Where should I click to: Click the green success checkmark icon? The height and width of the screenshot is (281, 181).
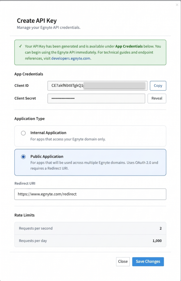pyautogui.click(x=20, y=46)
